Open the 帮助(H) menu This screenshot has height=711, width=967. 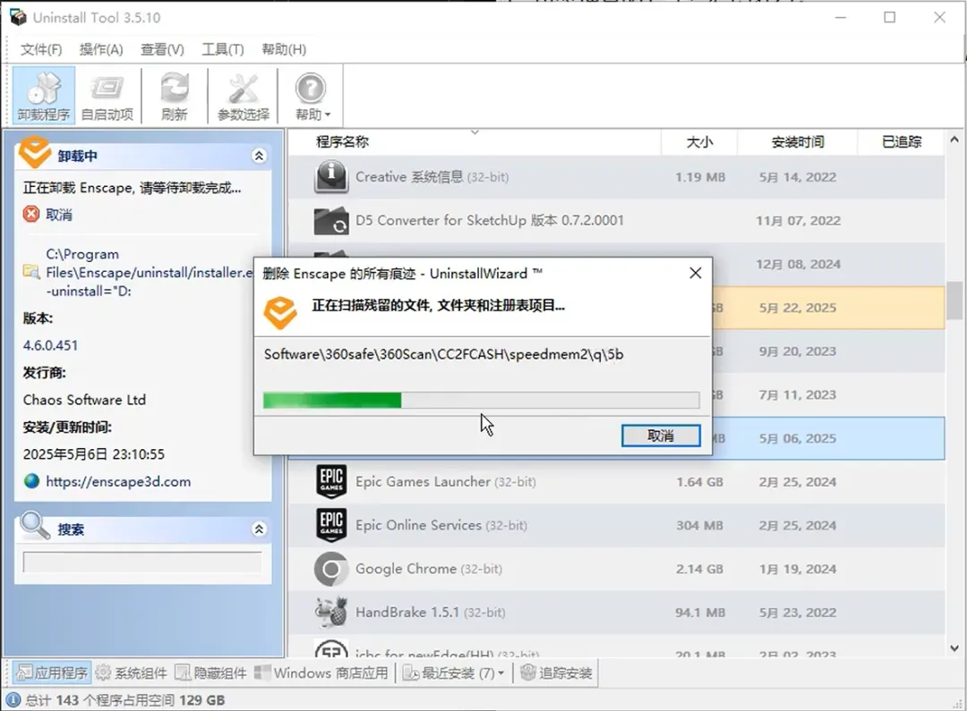[284, 49]
